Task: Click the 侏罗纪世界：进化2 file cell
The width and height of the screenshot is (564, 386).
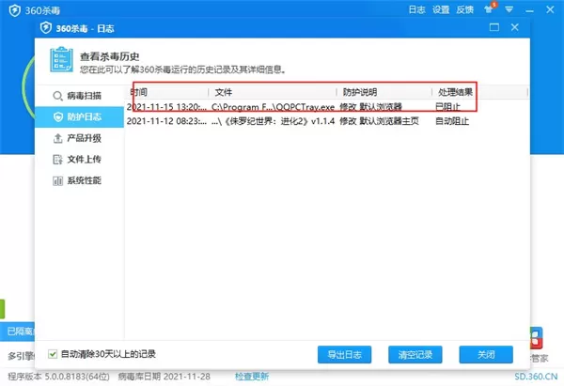Action: point(273,121)
